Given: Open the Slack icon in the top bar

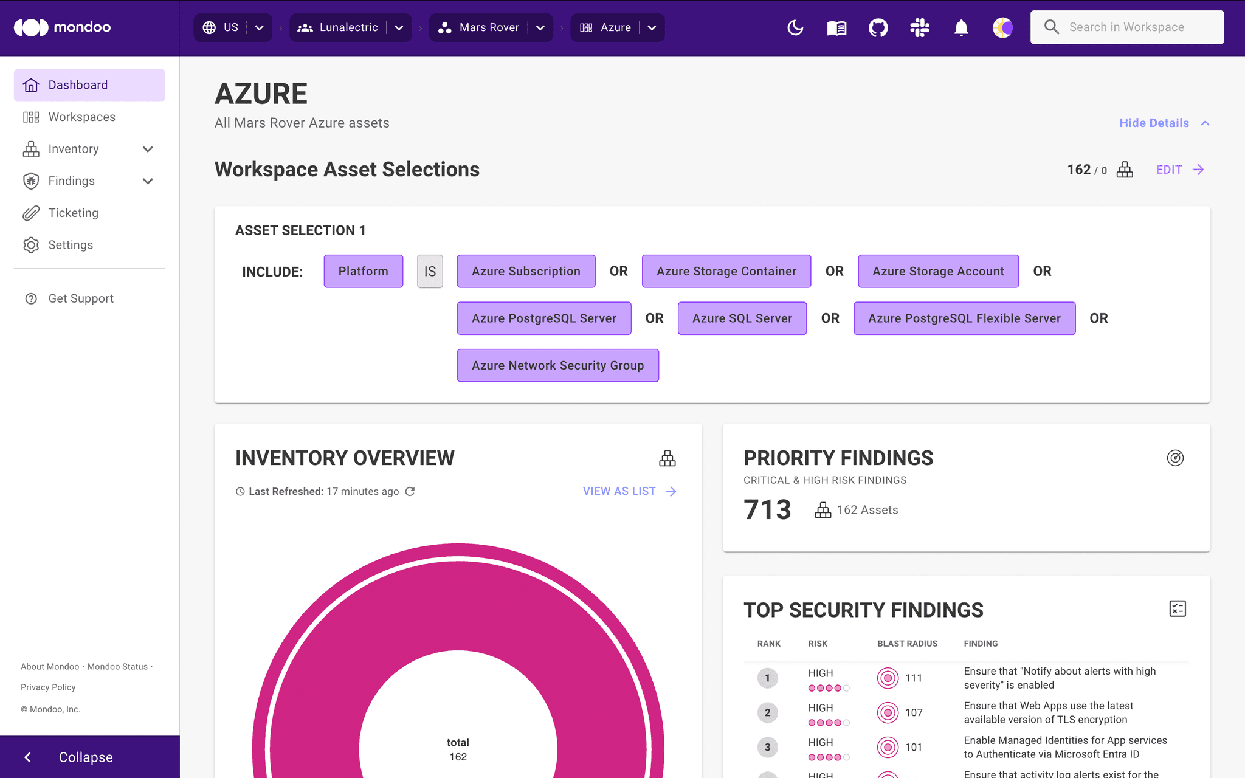Looking at the screenshot, I should tap(919, 27).
